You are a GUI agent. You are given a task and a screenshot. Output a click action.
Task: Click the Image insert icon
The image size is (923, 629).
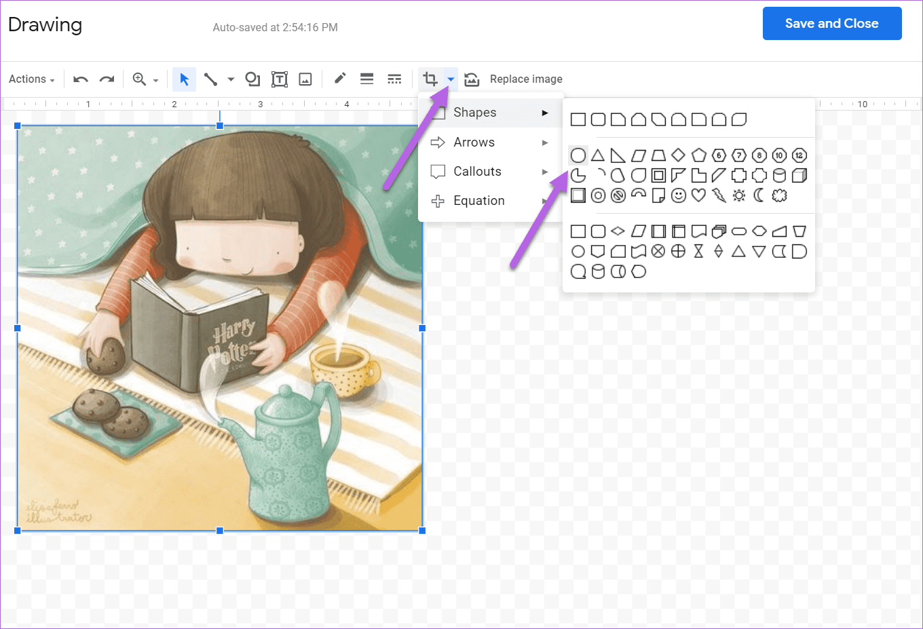tap(305, 79)
